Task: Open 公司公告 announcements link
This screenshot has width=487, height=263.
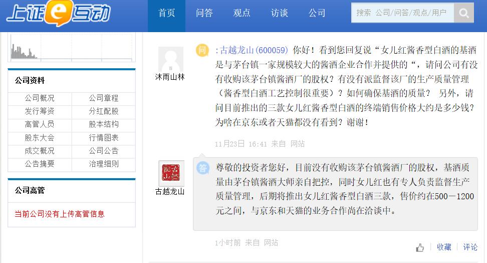Action: click(104, 151)
